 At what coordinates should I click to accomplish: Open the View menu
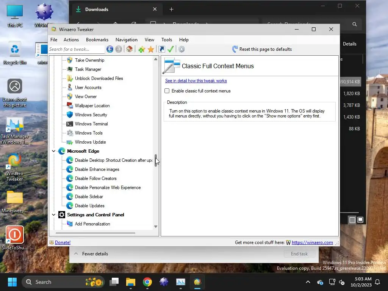point(149,40)
